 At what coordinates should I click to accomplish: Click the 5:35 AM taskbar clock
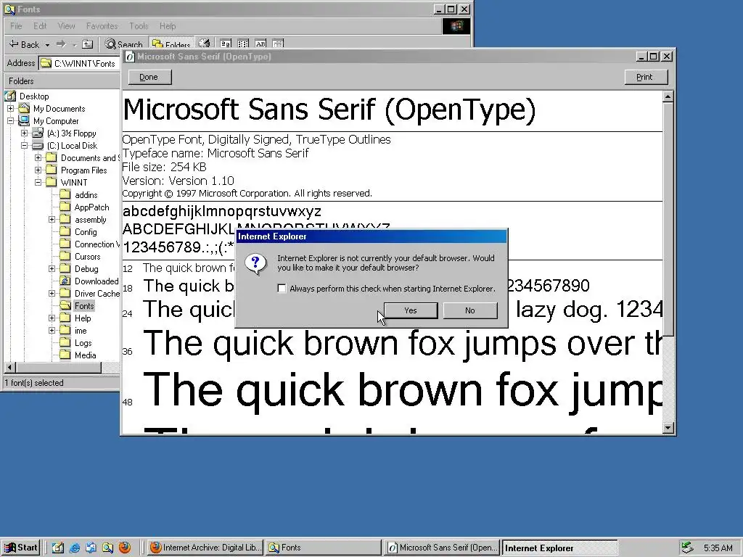click(718, 548)
